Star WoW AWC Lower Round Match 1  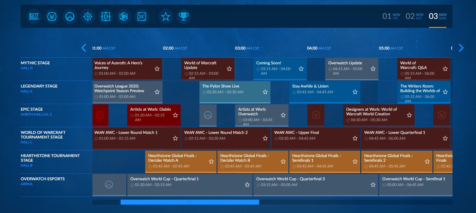[175, 139]
